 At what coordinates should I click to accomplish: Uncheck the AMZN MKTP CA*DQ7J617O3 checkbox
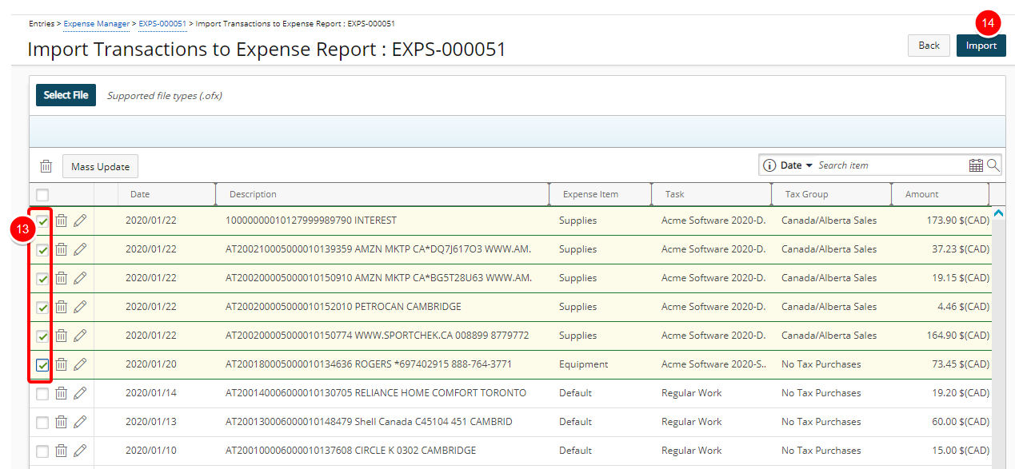tap(42, 250)
